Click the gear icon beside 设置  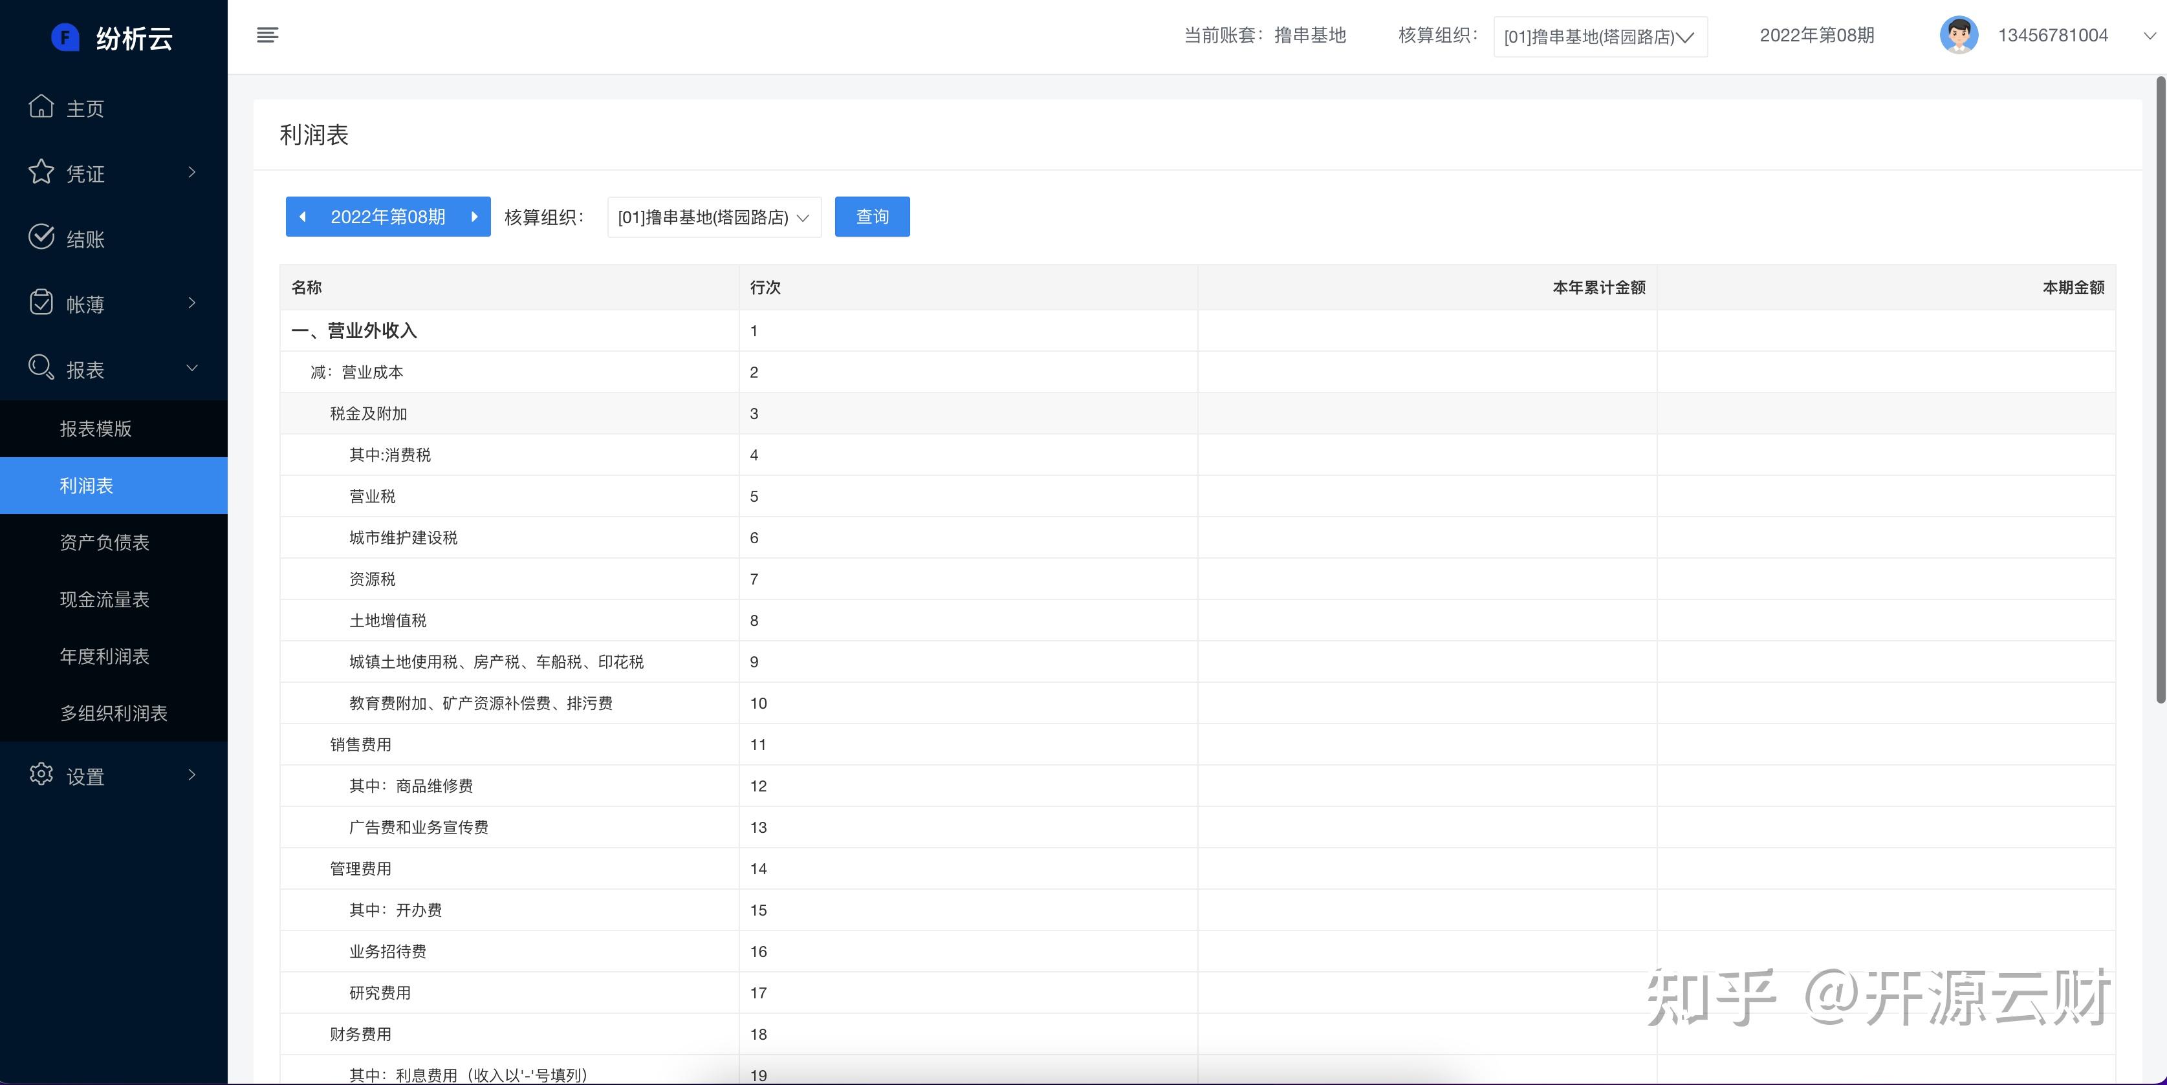(41, 775)
